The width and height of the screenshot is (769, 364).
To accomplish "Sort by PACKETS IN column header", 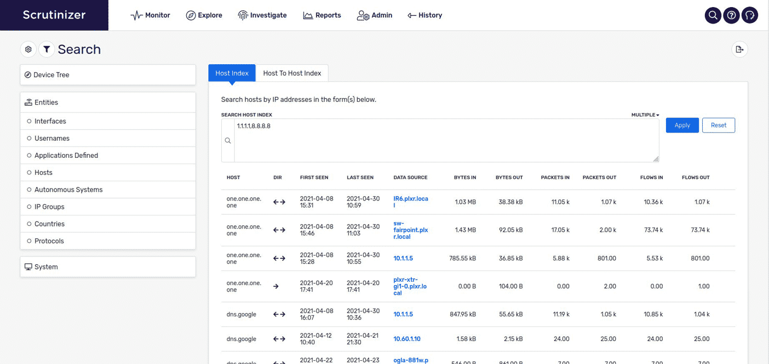I will 555,178.
